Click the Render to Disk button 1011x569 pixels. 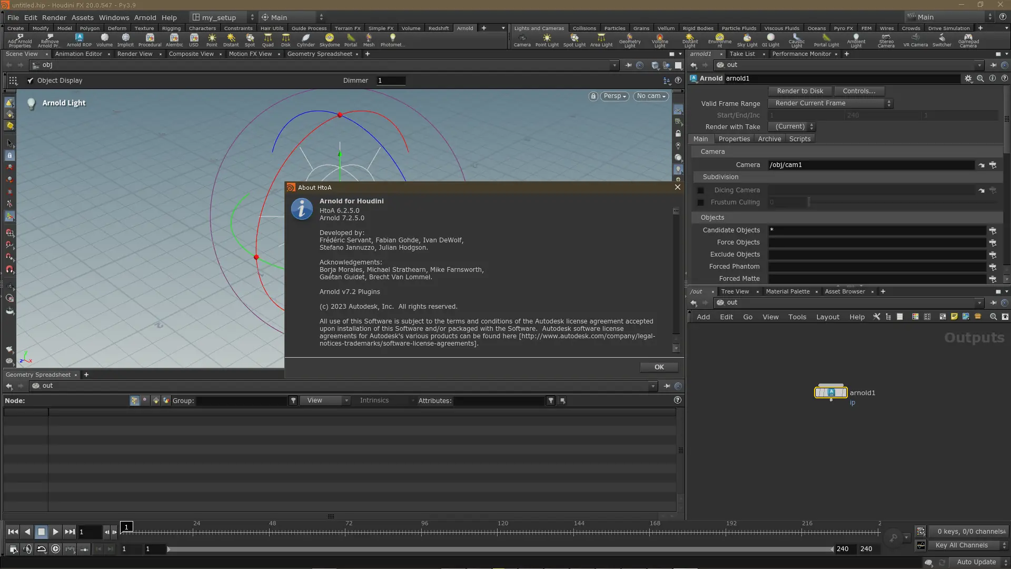pos(799,91)
